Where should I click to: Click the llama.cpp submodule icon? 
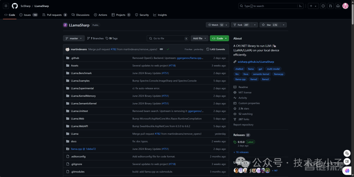[x=68, y=149]
